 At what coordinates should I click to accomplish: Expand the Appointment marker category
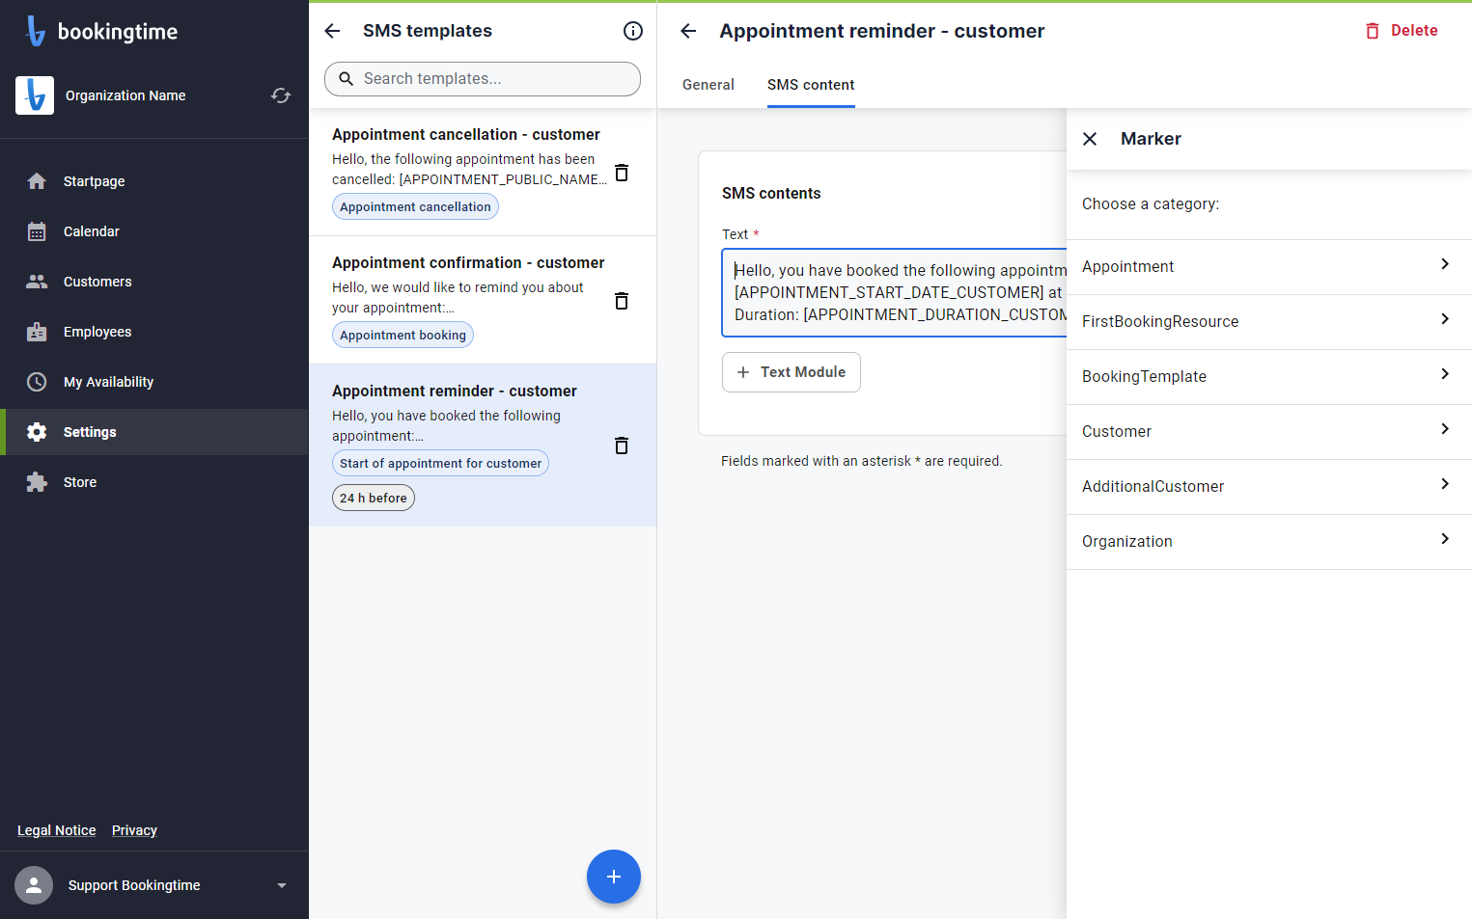tap(1269, 267)
